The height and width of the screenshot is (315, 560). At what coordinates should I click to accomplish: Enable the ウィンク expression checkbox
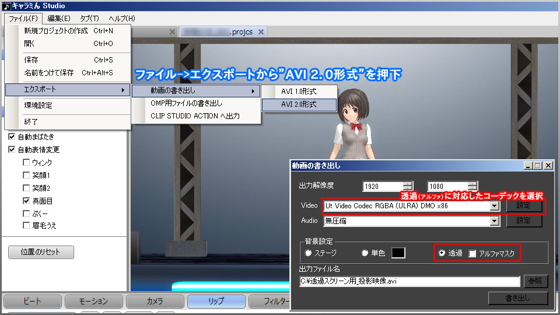[26, 162]
